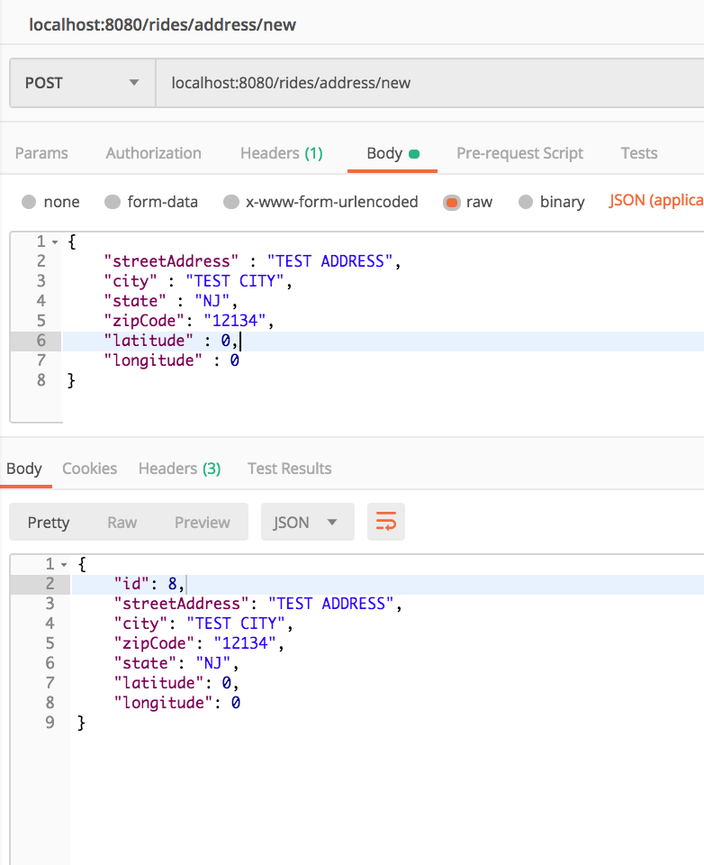Open the POST method dropdown
This screenshot has height=865, width=704.
83,83
